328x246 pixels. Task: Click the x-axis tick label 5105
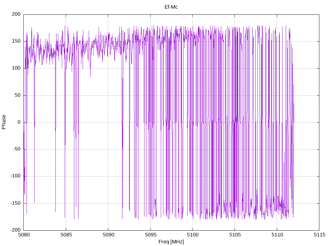(235, 235)
